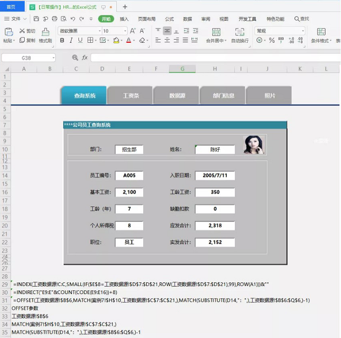
Task: Open a new document tab with plus
Action: [x=125, y=7]
